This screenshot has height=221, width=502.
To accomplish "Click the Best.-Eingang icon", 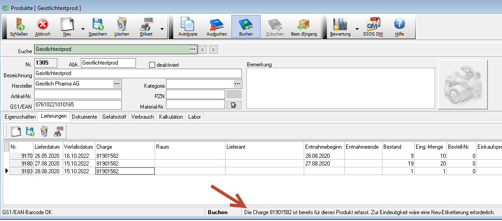I will pyautogui.click(x=304, y=27).
